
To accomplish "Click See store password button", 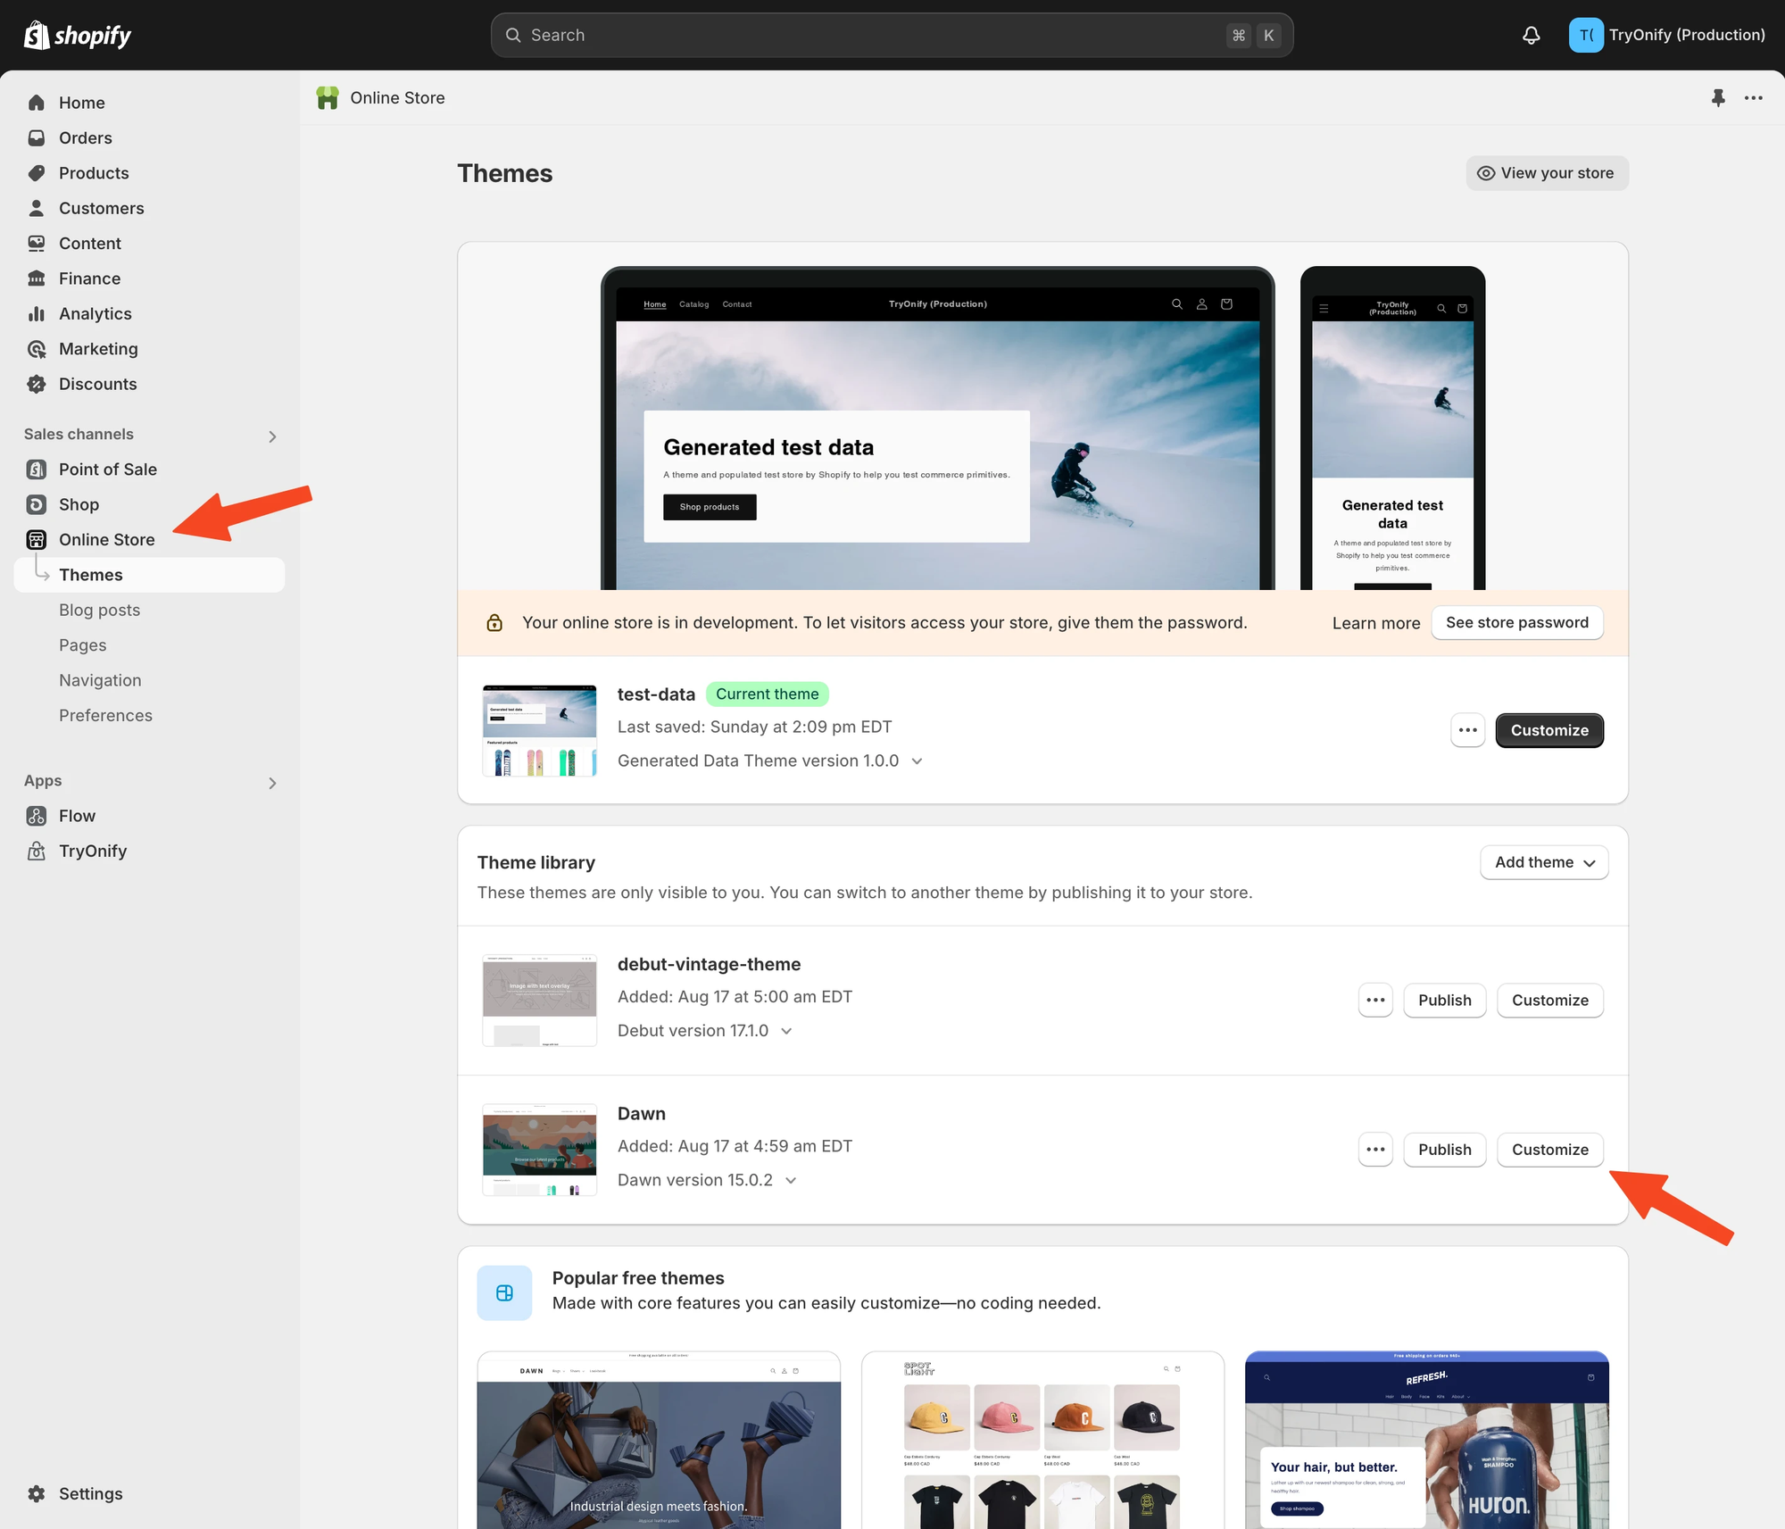I will [1517, 622].
